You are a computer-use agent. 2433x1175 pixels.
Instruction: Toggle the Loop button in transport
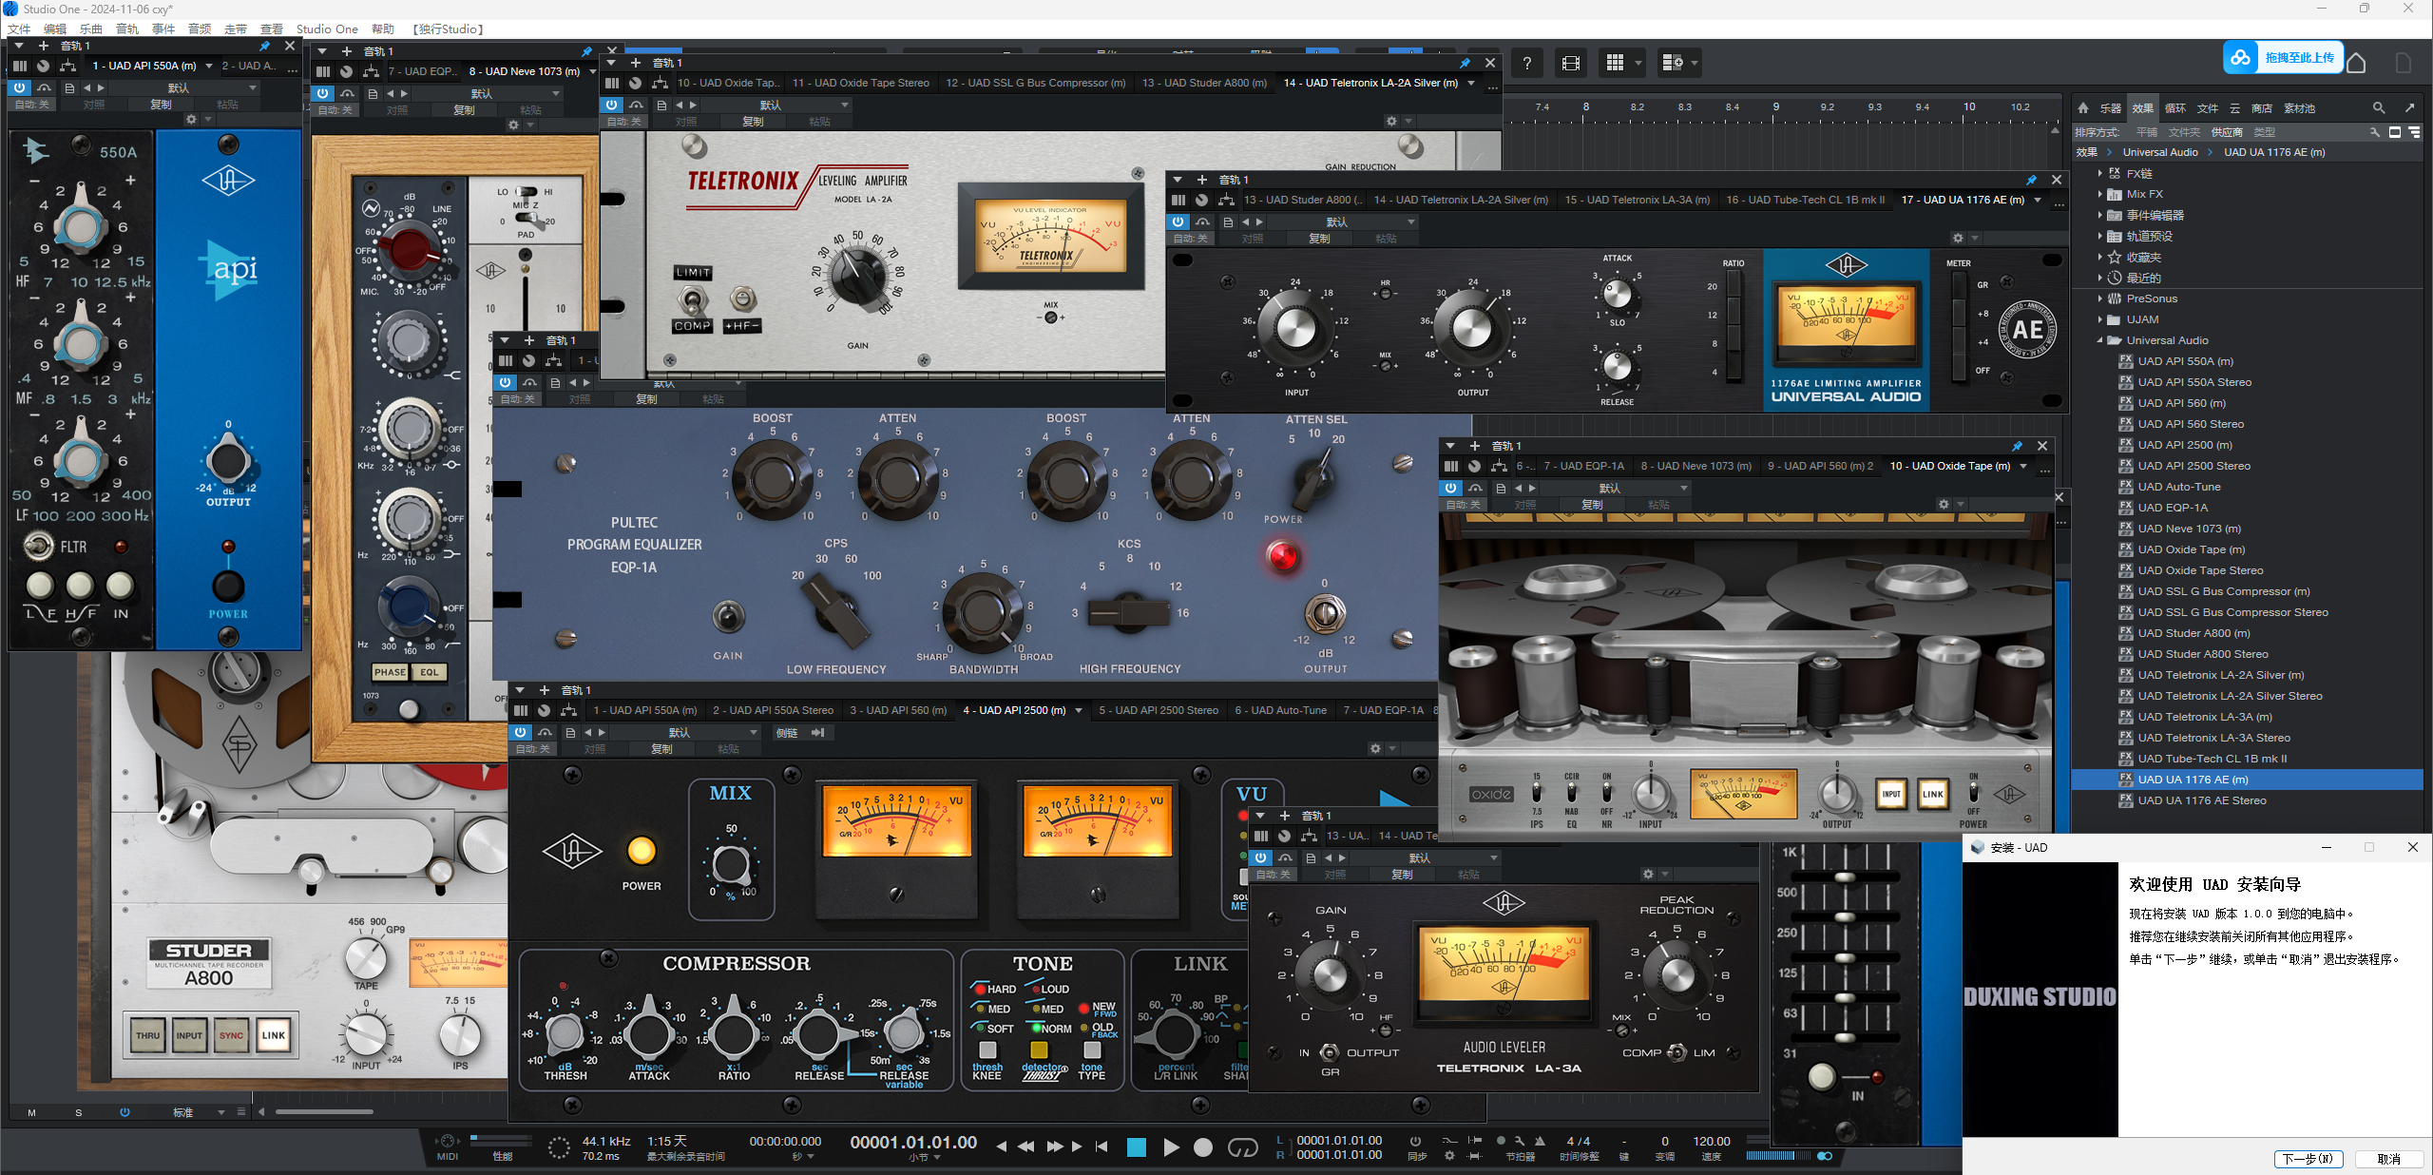1242,1147
